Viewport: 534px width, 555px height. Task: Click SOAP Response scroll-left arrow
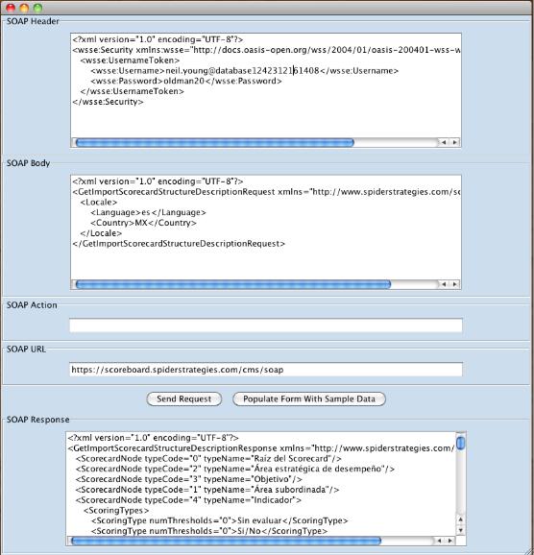pos(439,541)
